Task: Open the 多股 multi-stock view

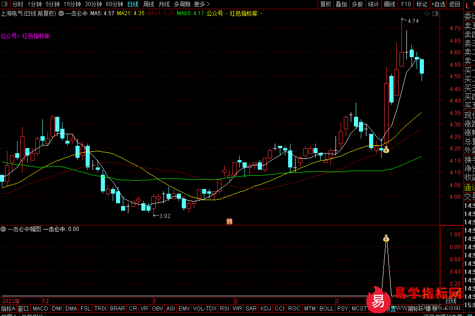Action: pyautogui.click(x=358, y=4)
